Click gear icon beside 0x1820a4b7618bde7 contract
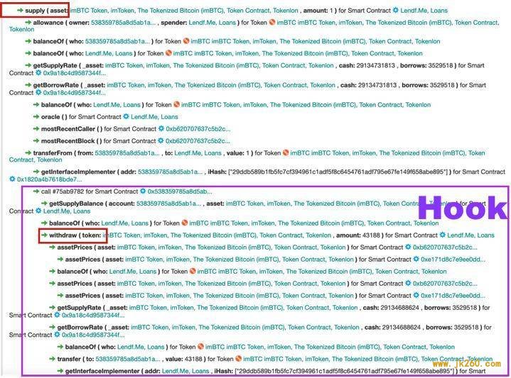Image resolution: width=511 pixels, height=378 pixels. pos(12,179)
